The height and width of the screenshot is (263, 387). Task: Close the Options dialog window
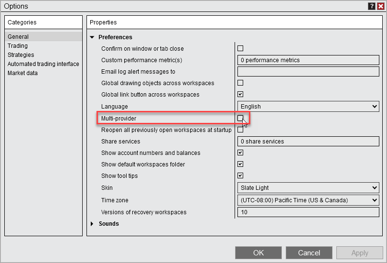380,6
